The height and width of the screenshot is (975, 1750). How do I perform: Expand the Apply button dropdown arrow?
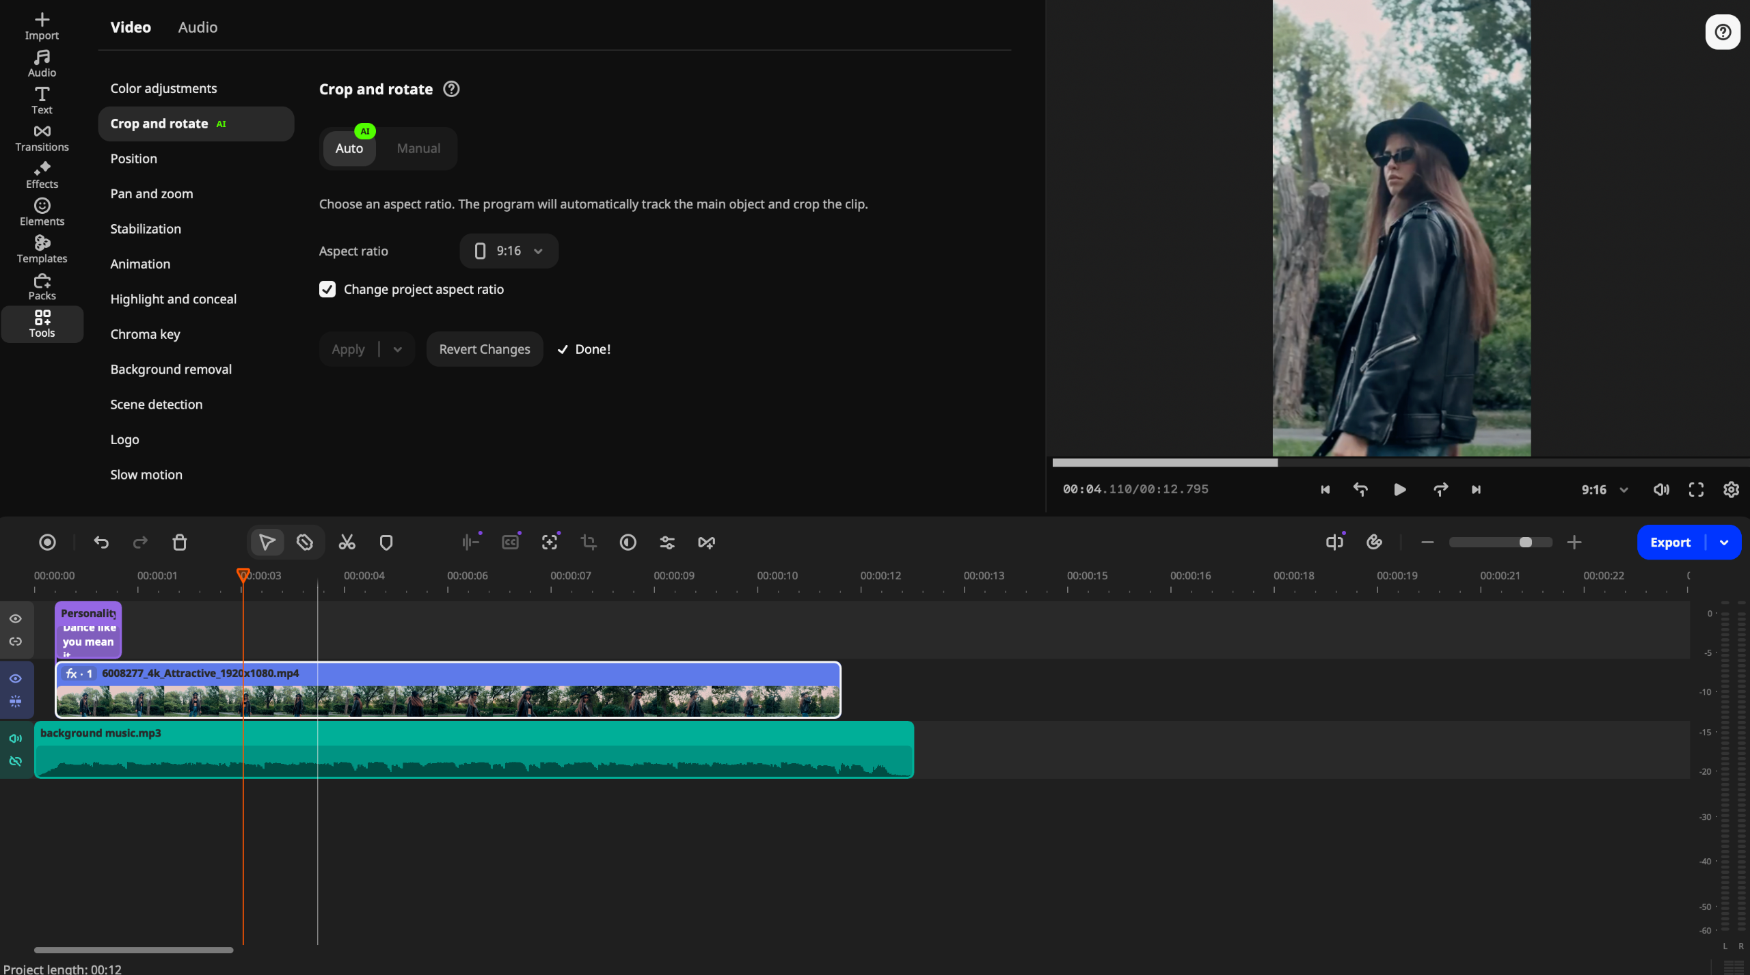coord(398,349)
